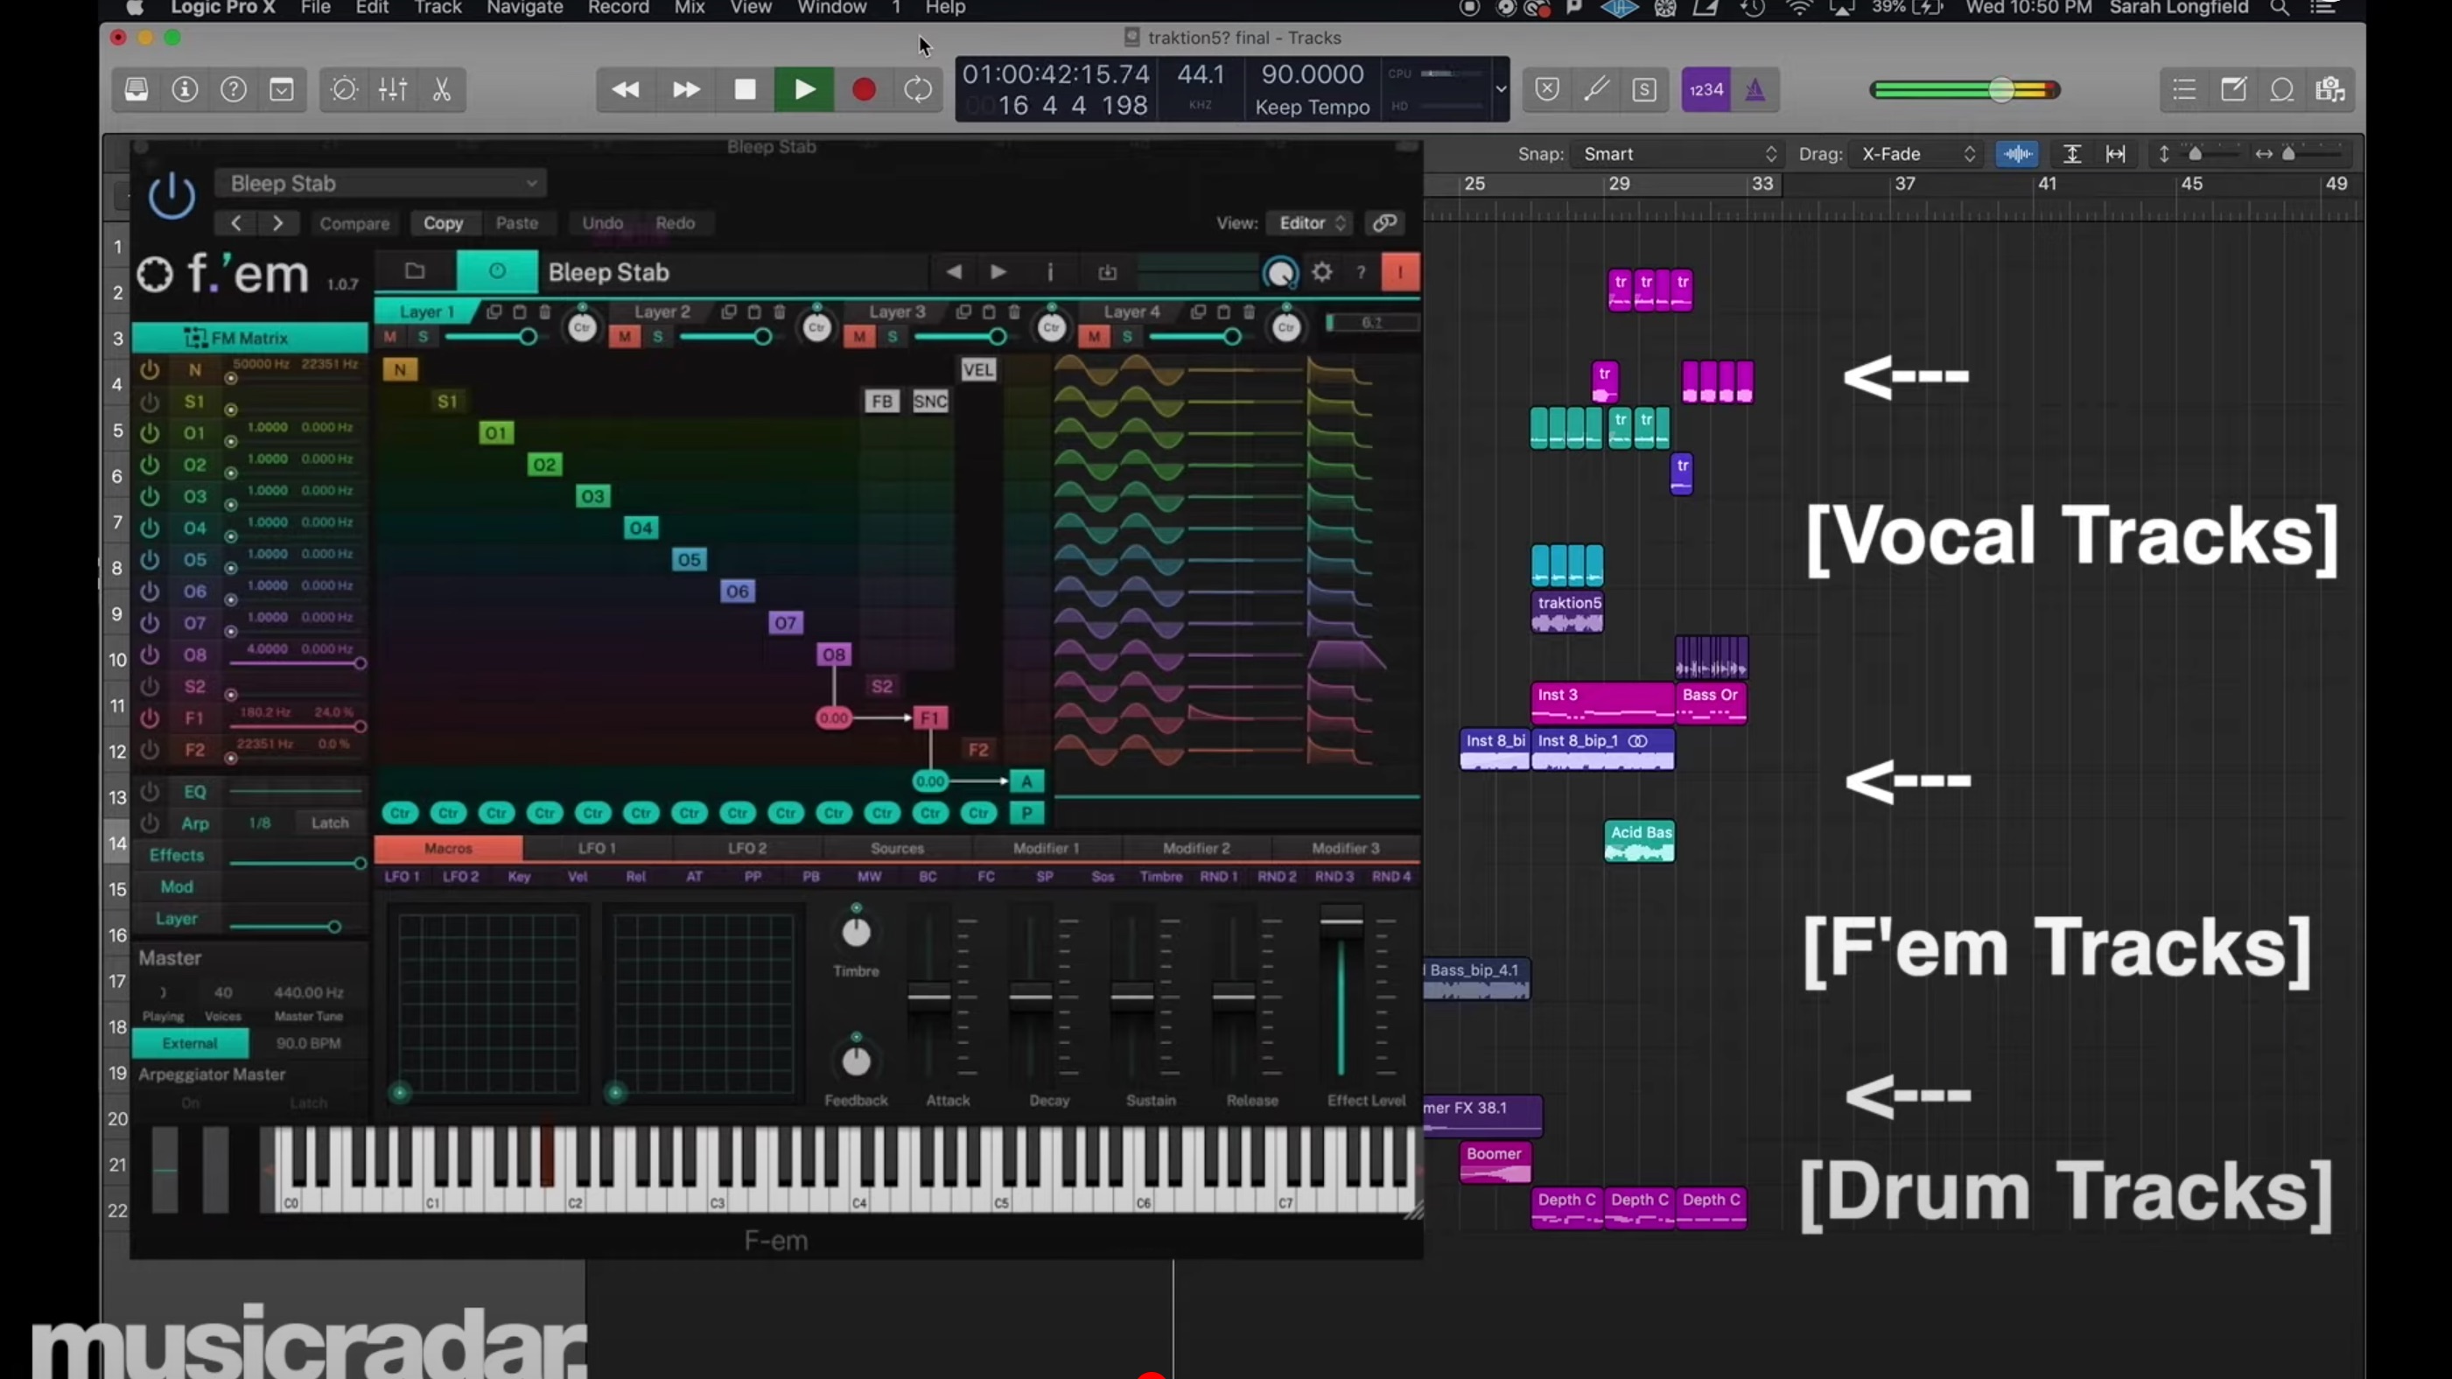Select the Layer 2 tab
This screenshot has height=1379, width=2452.
click(662, 311)
